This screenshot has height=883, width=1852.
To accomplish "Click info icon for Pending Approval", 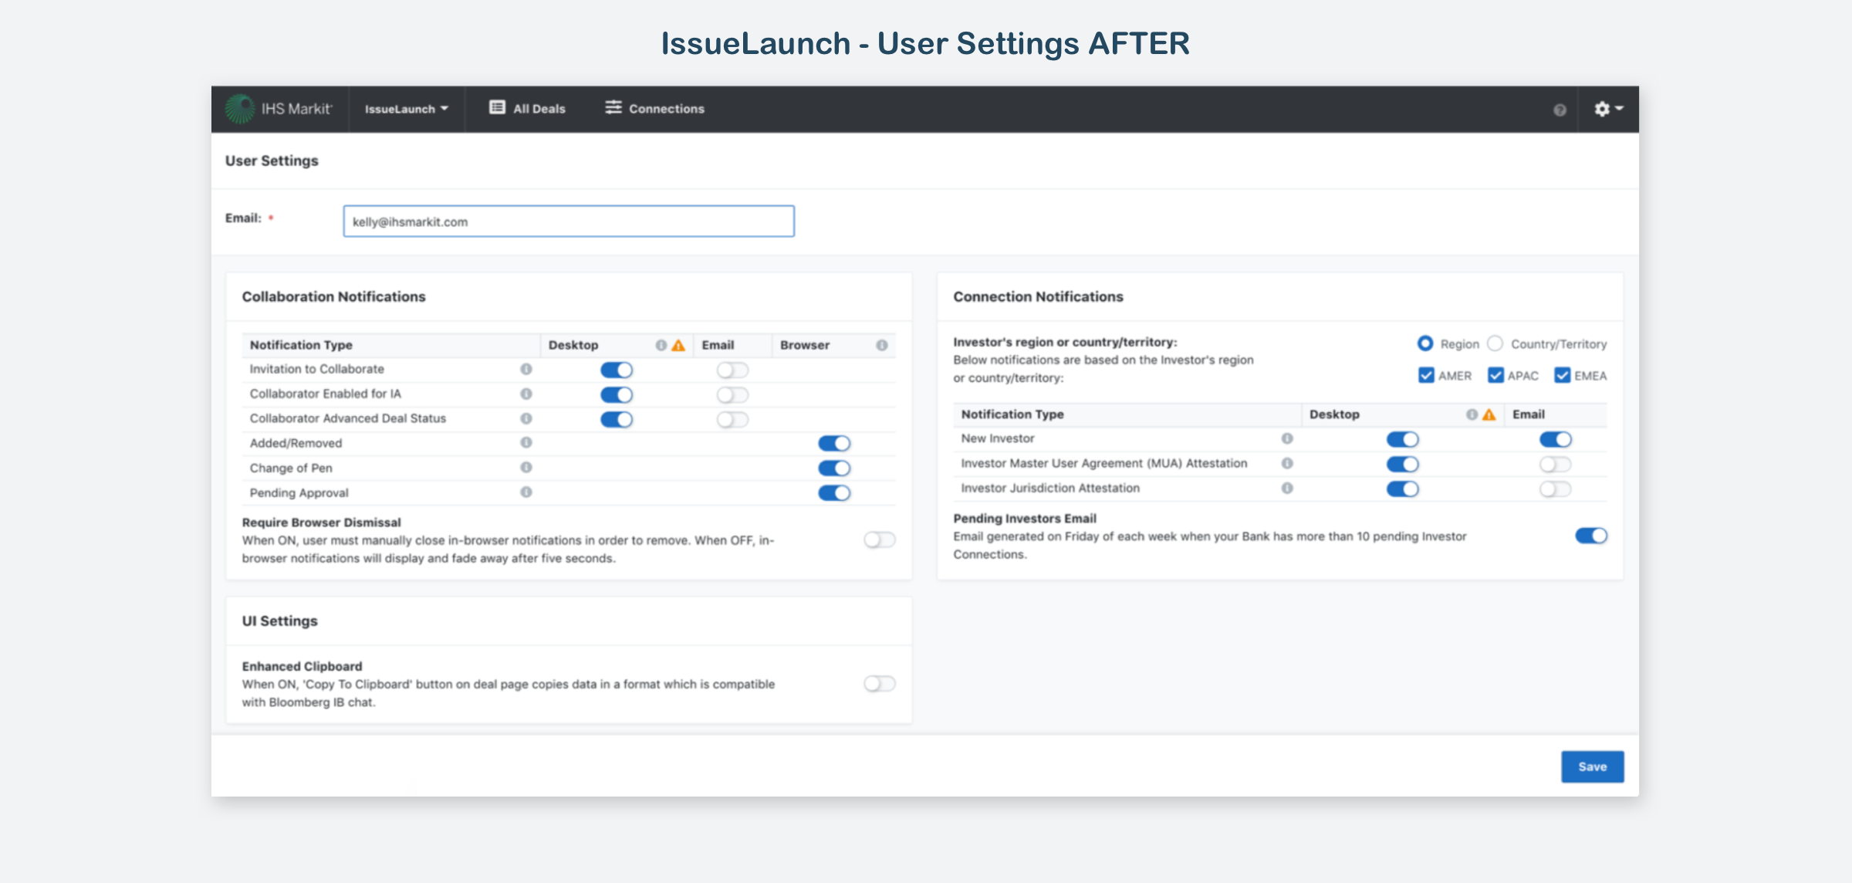I will 526,492.
